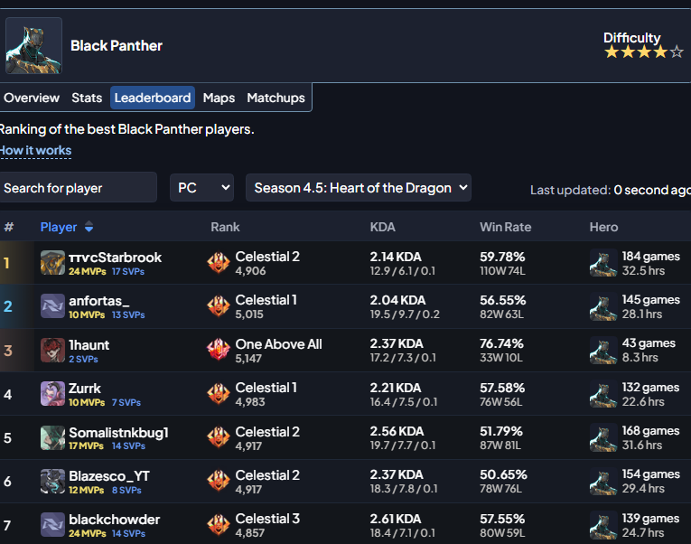Click Zurrk's Celestial 1 rank badge
This screenshot has height=544, width=691.
click(219, 394)
